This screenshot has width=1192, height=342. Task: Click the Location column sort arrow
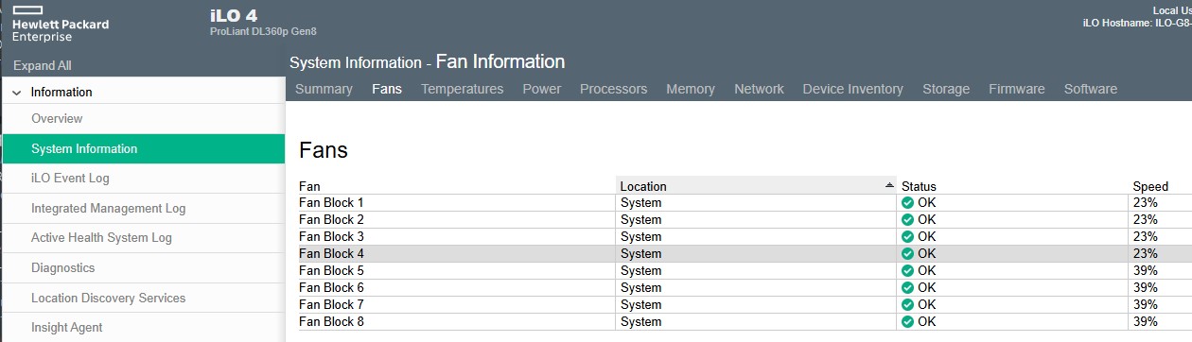pos(889,185)
